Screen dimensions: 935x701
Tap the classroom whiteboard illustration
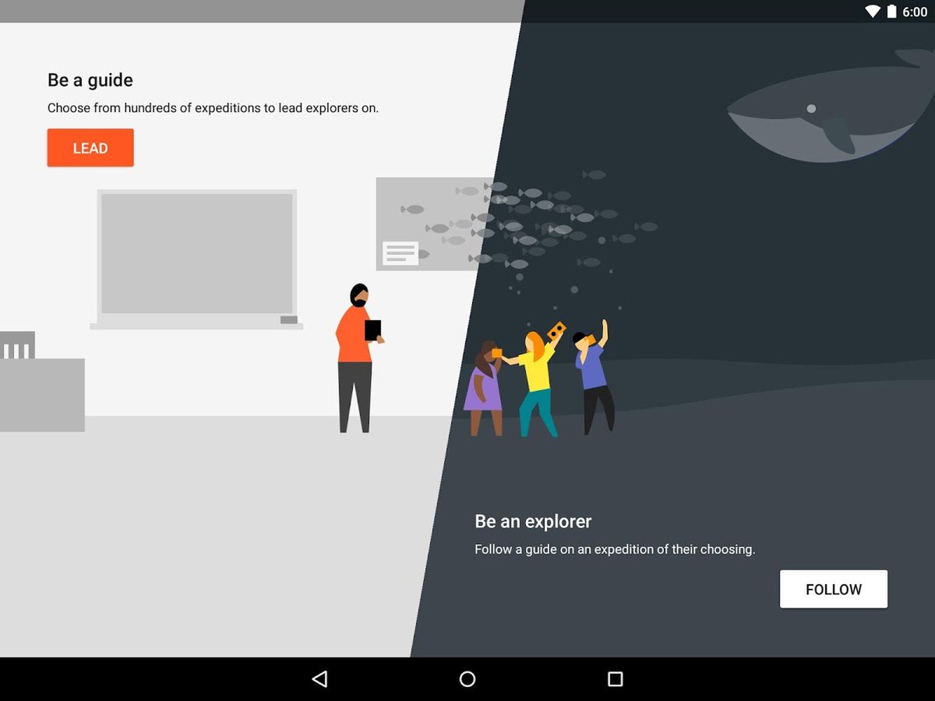point(196,259)
